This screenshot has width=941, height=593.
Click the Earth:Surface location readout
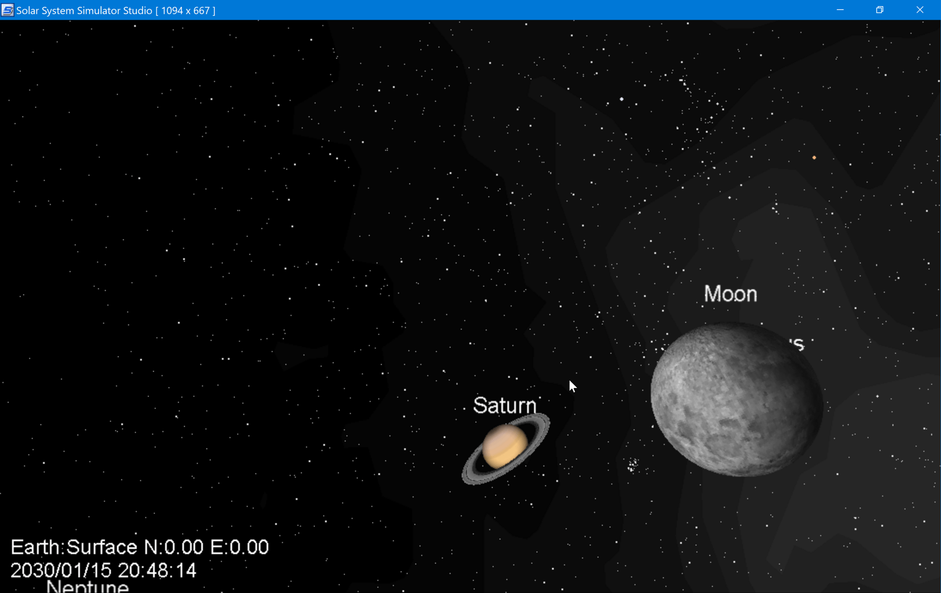pyautogui.click(x=74, y=547)
